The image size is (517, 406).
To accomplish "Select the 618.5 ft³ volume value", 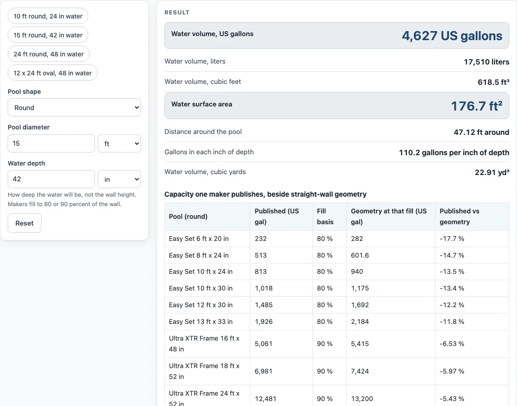I will point(493,82).
